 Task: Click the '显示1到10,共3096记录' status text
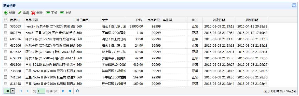point(280,91)
